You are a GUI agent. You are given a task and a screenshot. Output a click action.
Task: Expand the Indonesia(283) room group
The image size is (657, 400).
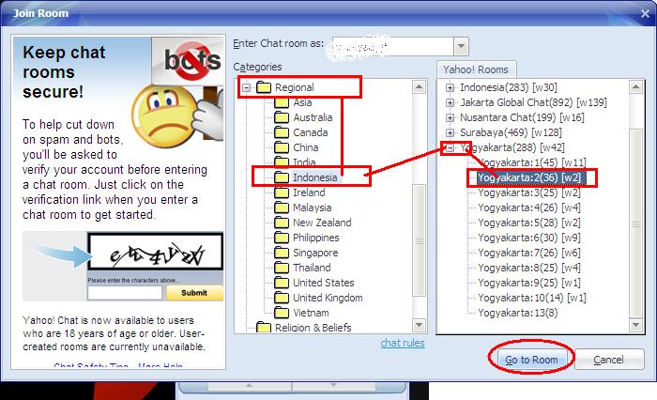pos(450,87)
